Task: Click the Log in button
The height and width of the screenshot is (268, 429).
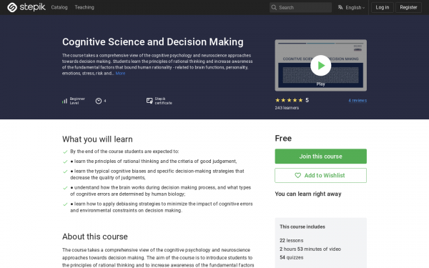Action: coord(383,7)
